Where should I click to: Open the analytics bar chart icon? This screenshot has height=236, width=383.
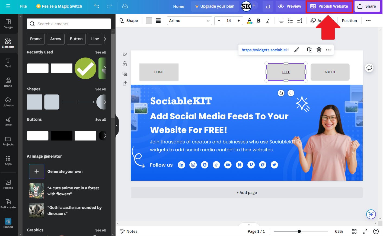[x=268, y=6]
